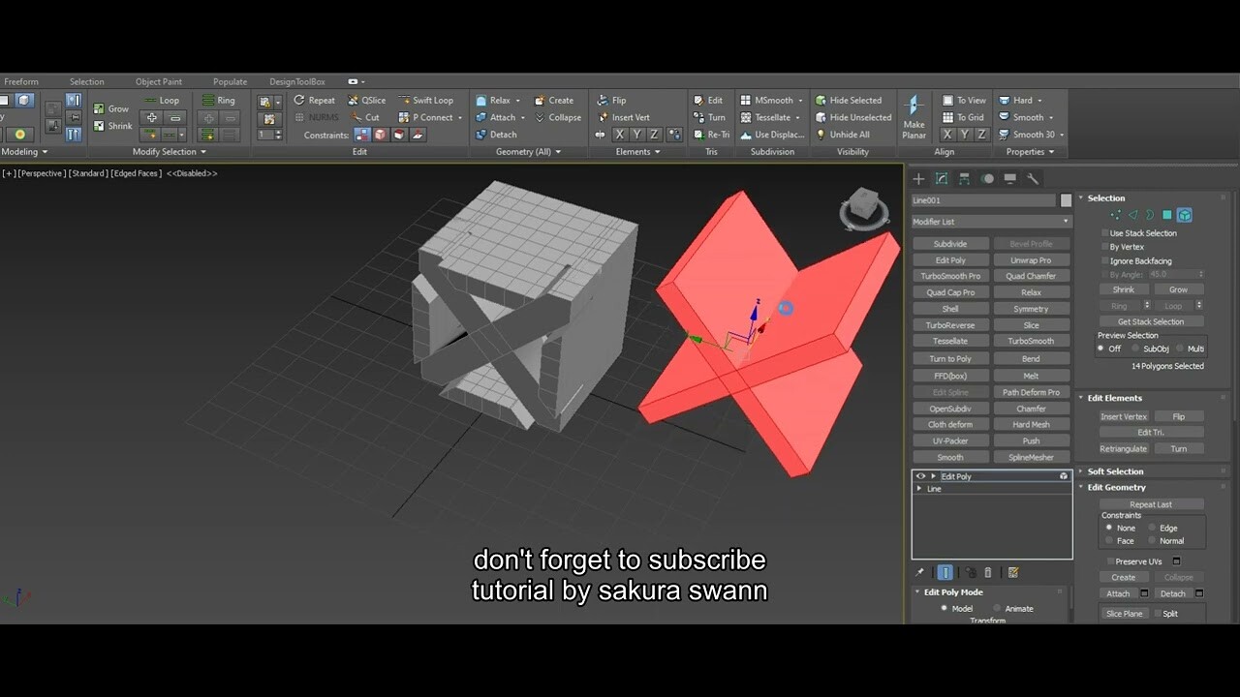Click the Cut tool in ribbon
Viewport: 1240px width, 697px height.
[x=365, y=118]
